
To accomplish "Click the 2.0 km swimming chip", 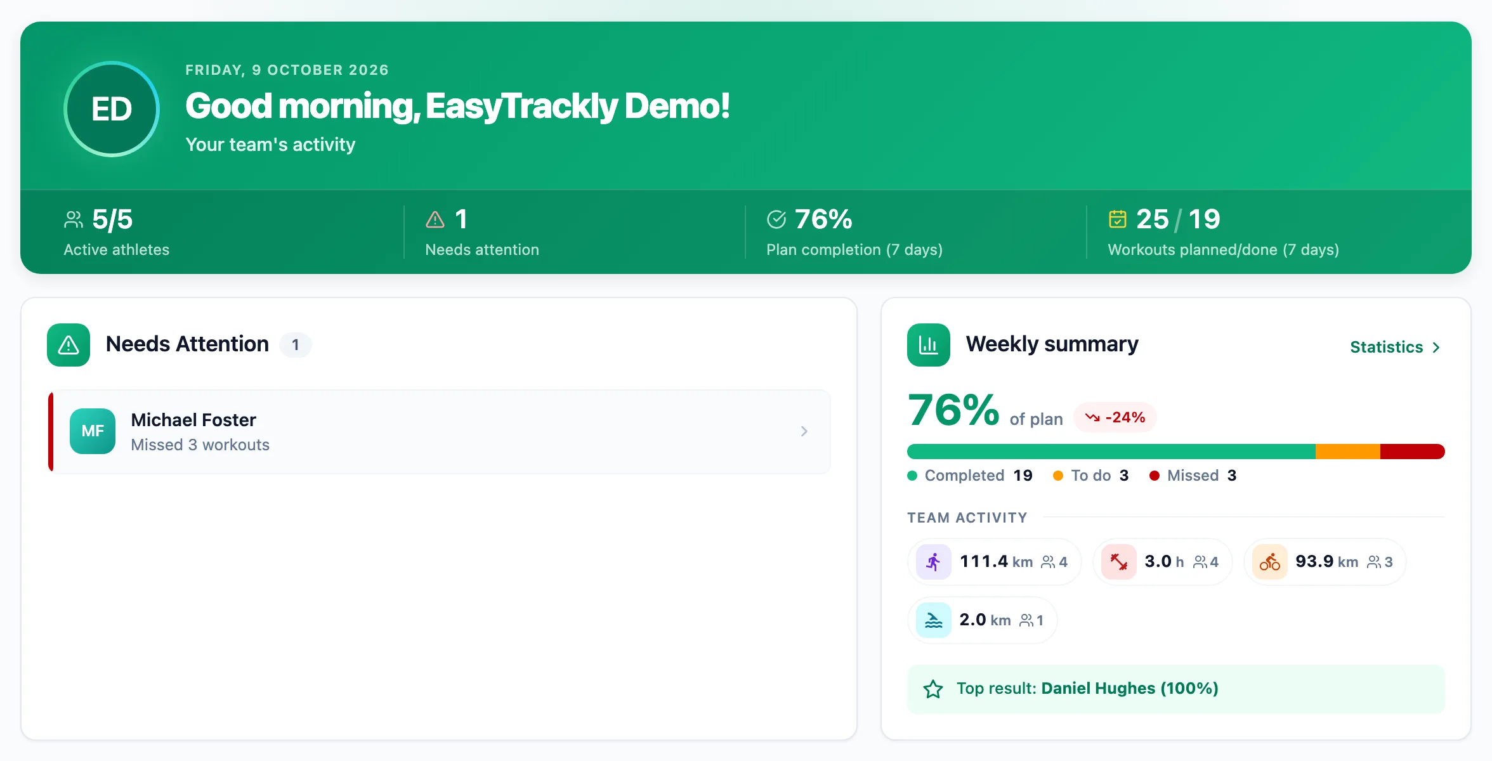I will 982,620.
